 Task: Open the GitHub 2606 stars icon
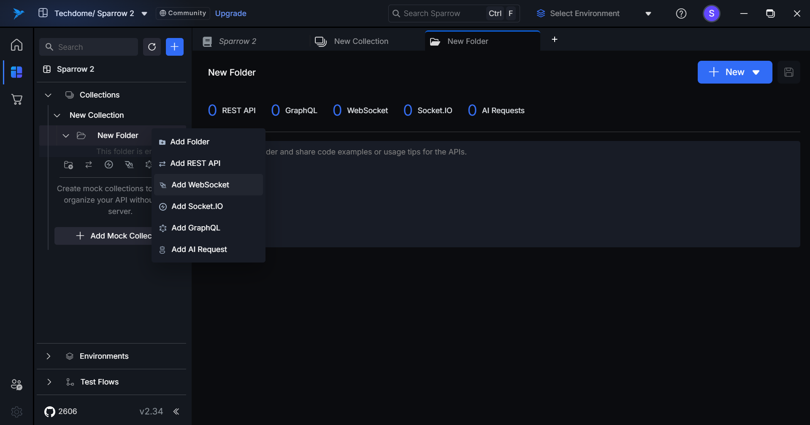tap(50, 411)
